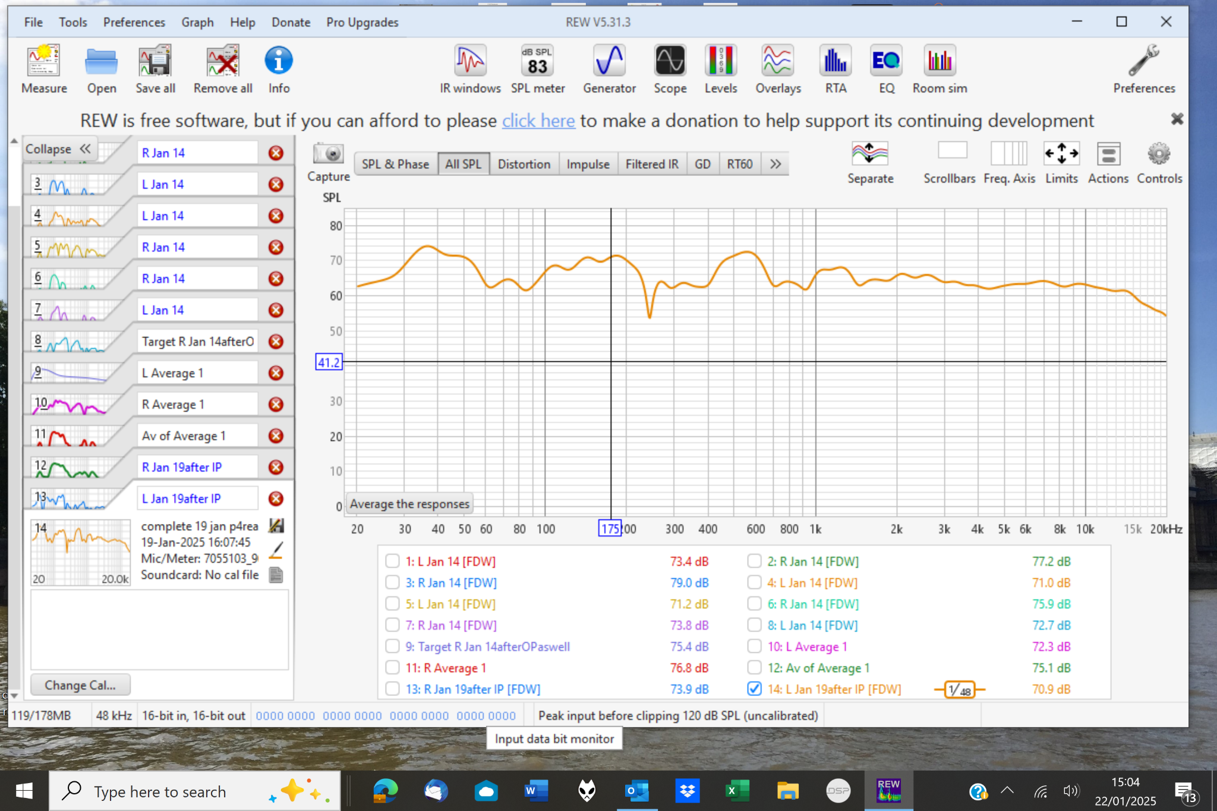Open the Filtered IR tab
The image size is (1217, 811).
(x=652, y=164)
